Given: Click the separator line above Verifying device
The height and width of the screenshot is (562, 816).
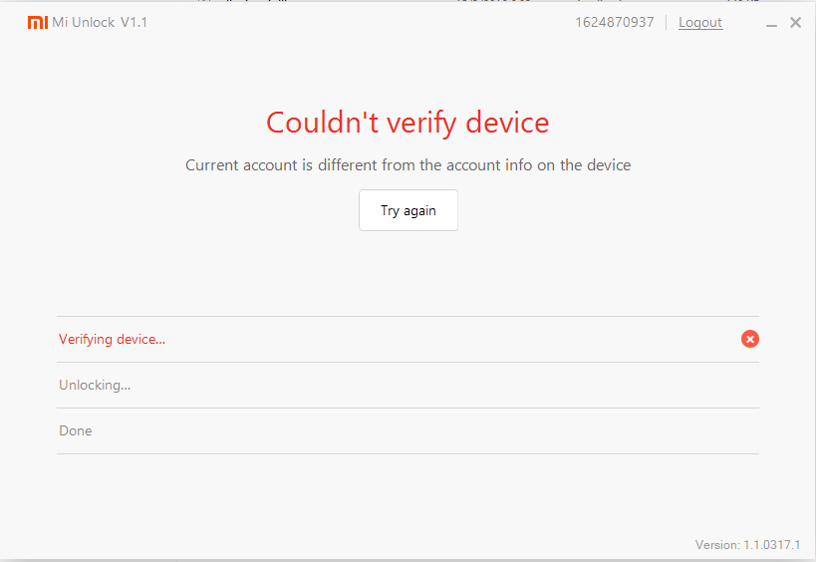Looking at the screenshot, I should [408, 317].
